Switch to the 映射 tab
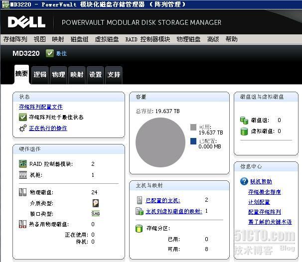Screen dimensions: 302x262 [77, 75]
